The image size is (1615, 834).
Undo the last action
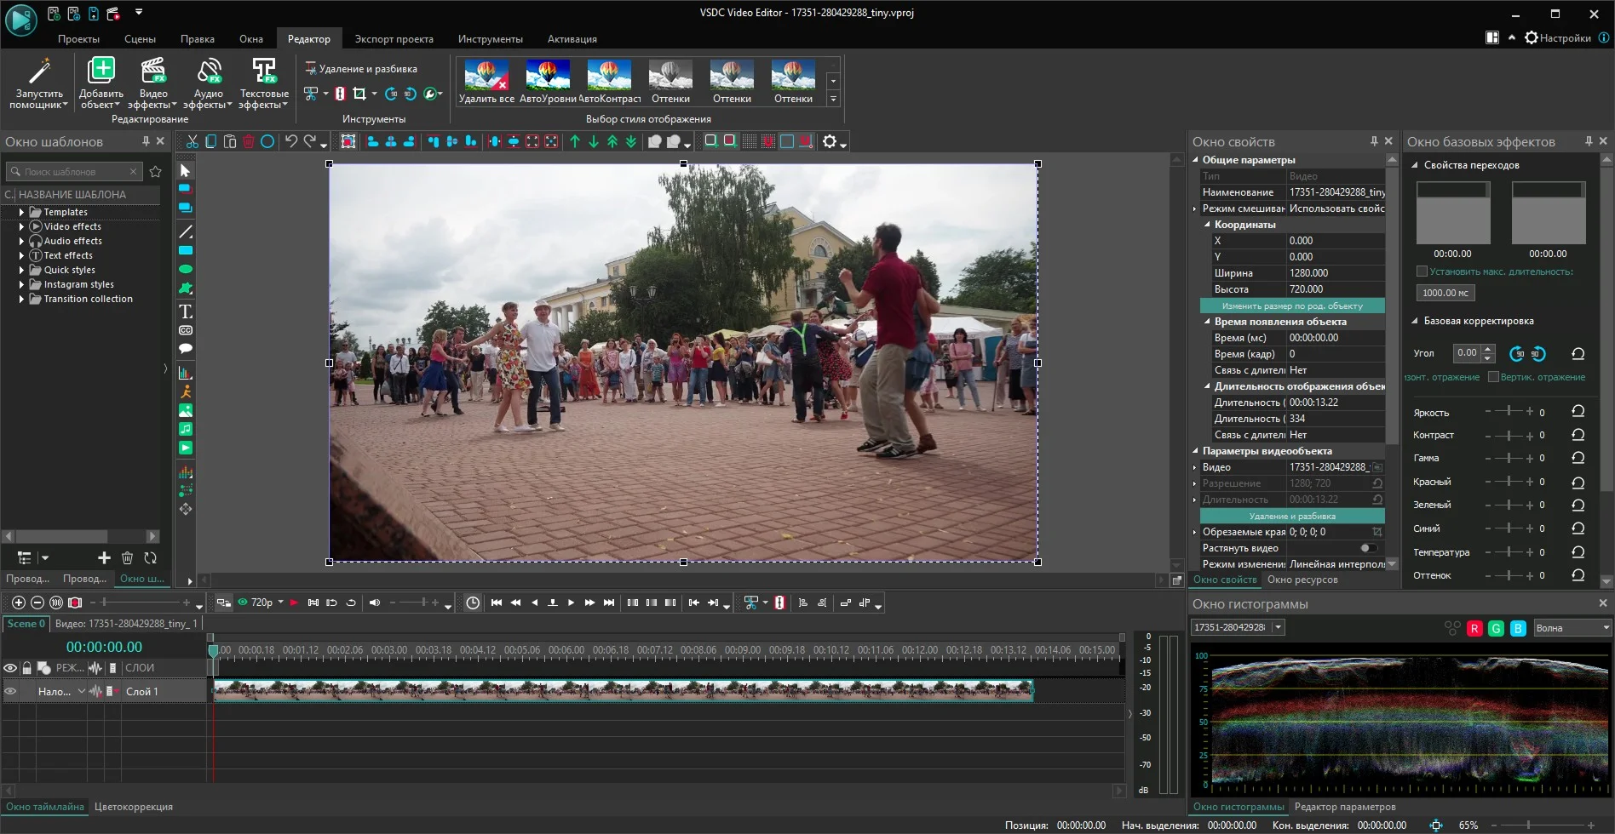click(x=291, y=141)
